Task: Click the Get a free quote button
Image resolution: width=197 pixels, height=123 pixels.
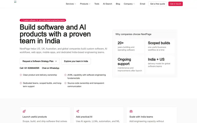Action: click(x=158, y=4)
